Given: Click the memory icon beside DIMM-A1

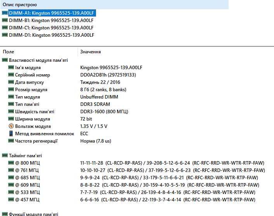Looking at the screenshot, I should (5, 13).
